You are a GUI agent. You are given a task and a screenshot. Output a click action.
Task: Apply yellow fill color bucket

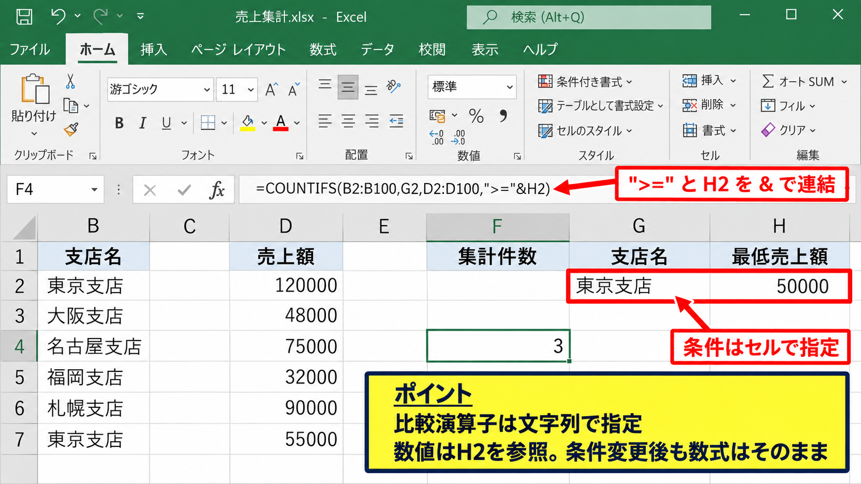[248, 123]
